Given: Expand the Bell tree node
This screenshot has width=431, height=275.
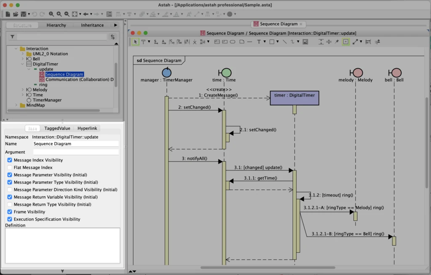Looking at the screenshot, I should tap(23, 59).
